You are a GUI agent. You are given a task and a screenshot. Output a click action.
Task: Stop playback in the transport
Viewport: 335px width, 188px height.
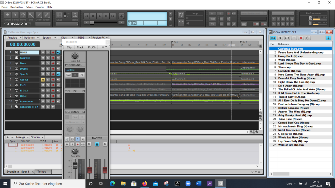click(x=93, y=16)
